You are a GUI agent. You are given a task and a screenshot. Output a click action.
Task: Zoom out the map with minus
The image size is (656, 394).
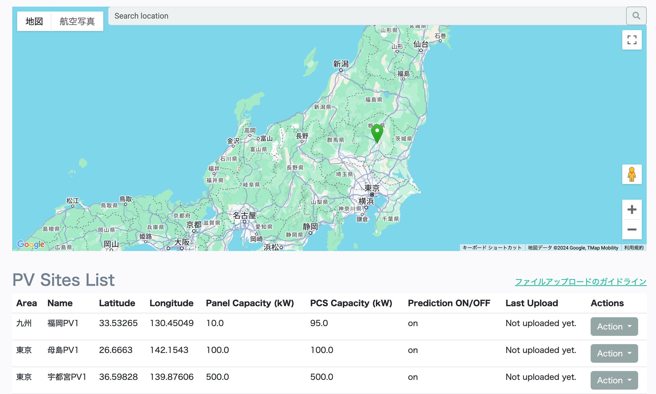(632, 229)
